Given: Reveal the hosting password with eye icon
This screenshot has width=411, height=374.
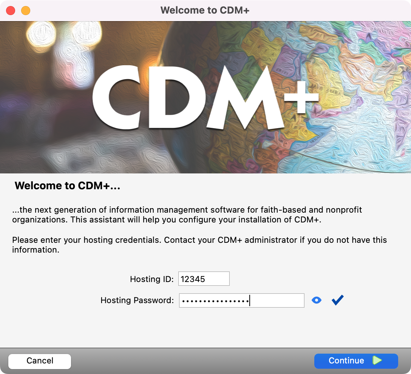Looking at the screenshot, I should click(x=317, y=300).
